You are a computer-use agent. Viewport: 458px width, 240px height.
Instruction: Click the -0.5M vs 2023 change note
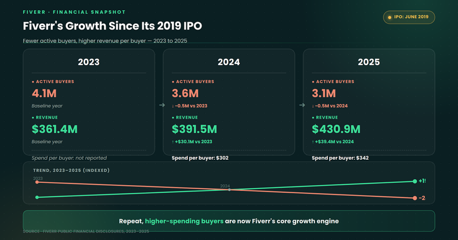click(x=190, y=106)
